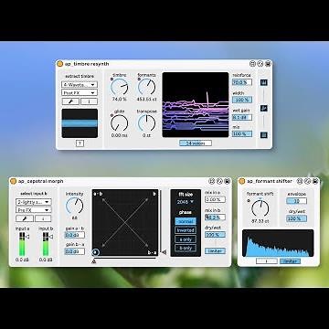Select b only phase mode
Image resolution: width=329 pixels, height=329 pixels.
[x=186, y=249]
